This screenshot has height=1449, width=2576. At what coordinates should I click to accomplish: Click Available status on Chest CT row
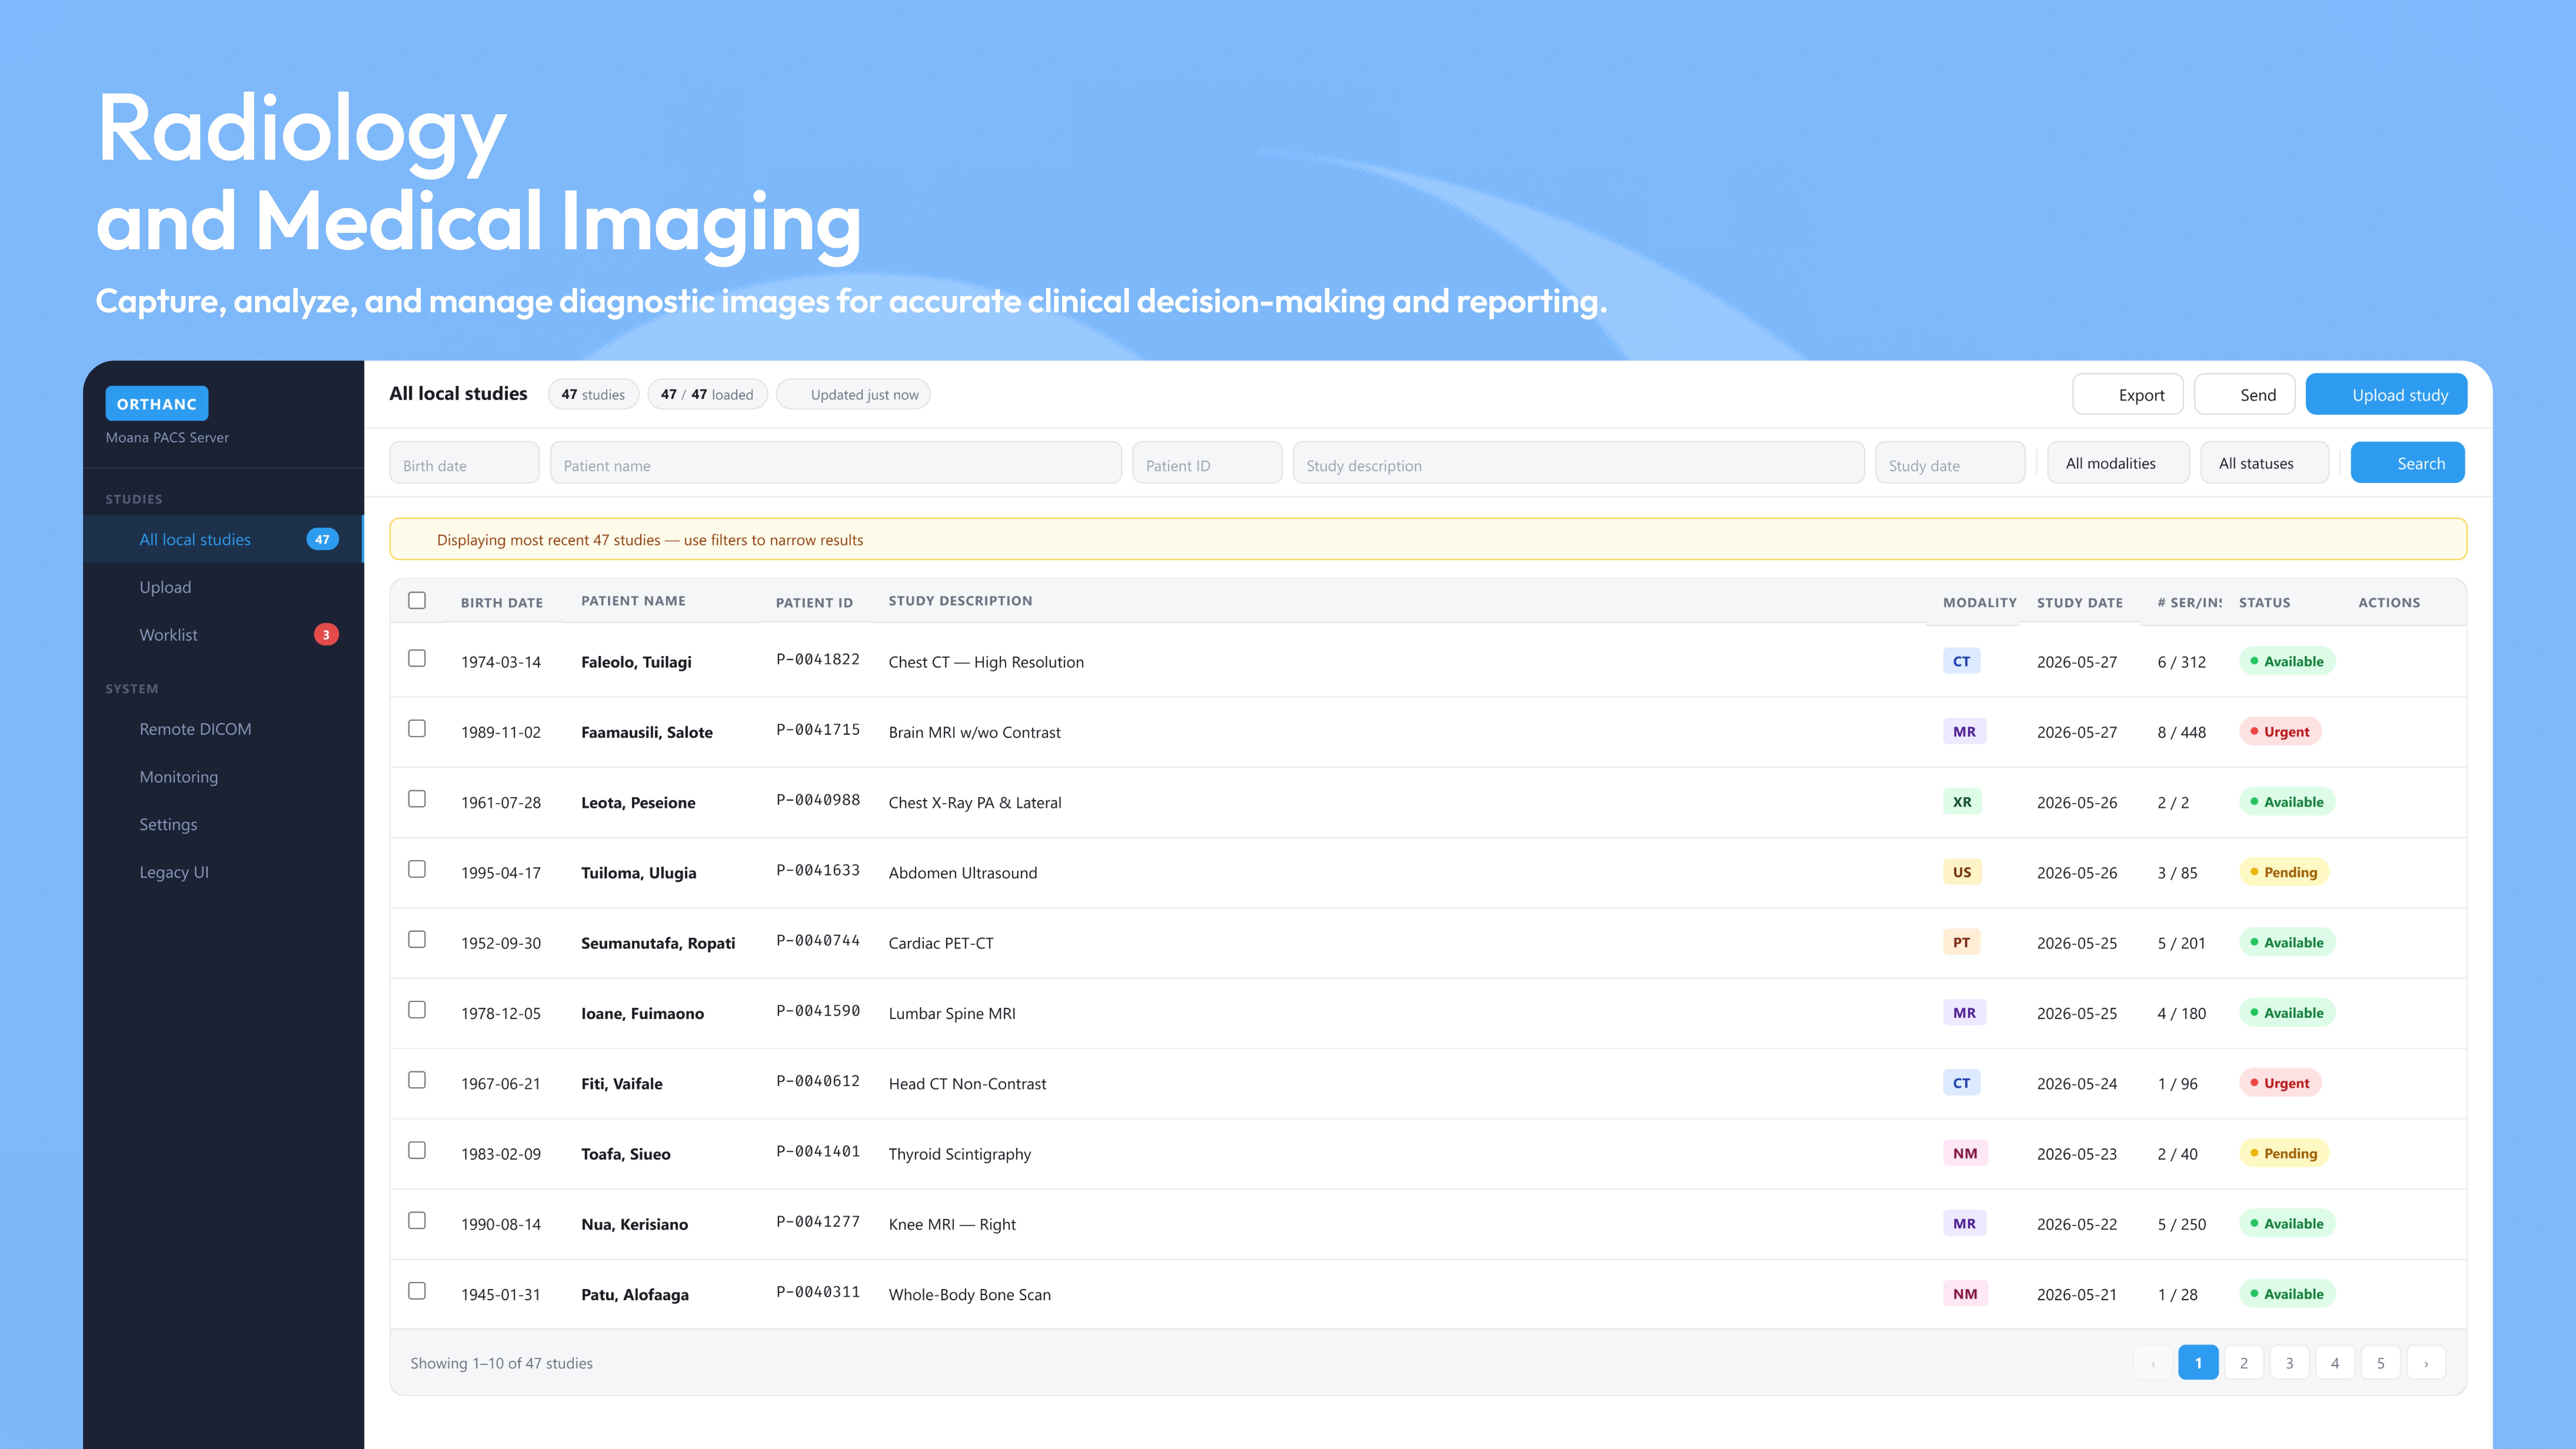point(2287,661)
